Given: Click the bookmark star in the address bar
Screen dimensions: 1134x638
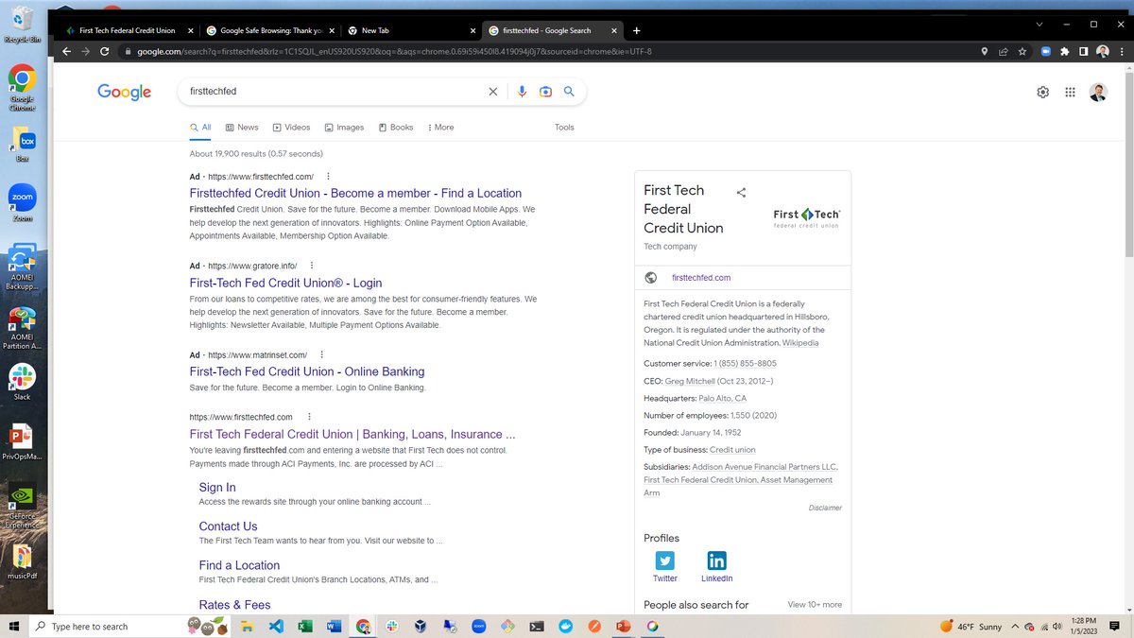Looking at the screenshot, I should (x=1022, y=52).
